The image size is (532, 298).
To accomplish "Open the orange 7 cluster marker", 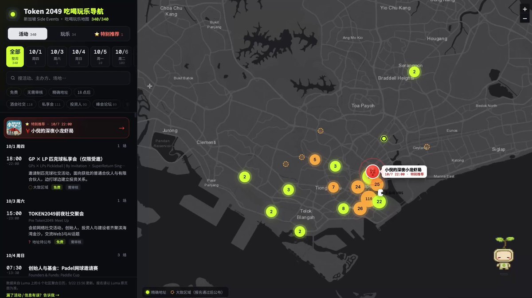I will coord(333,187).
